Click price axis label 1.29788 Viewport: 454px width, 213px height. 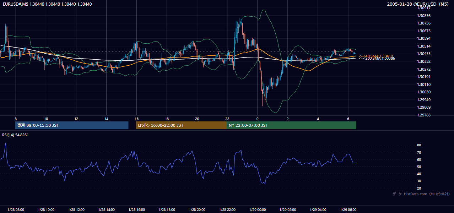[x=424, y=115]
